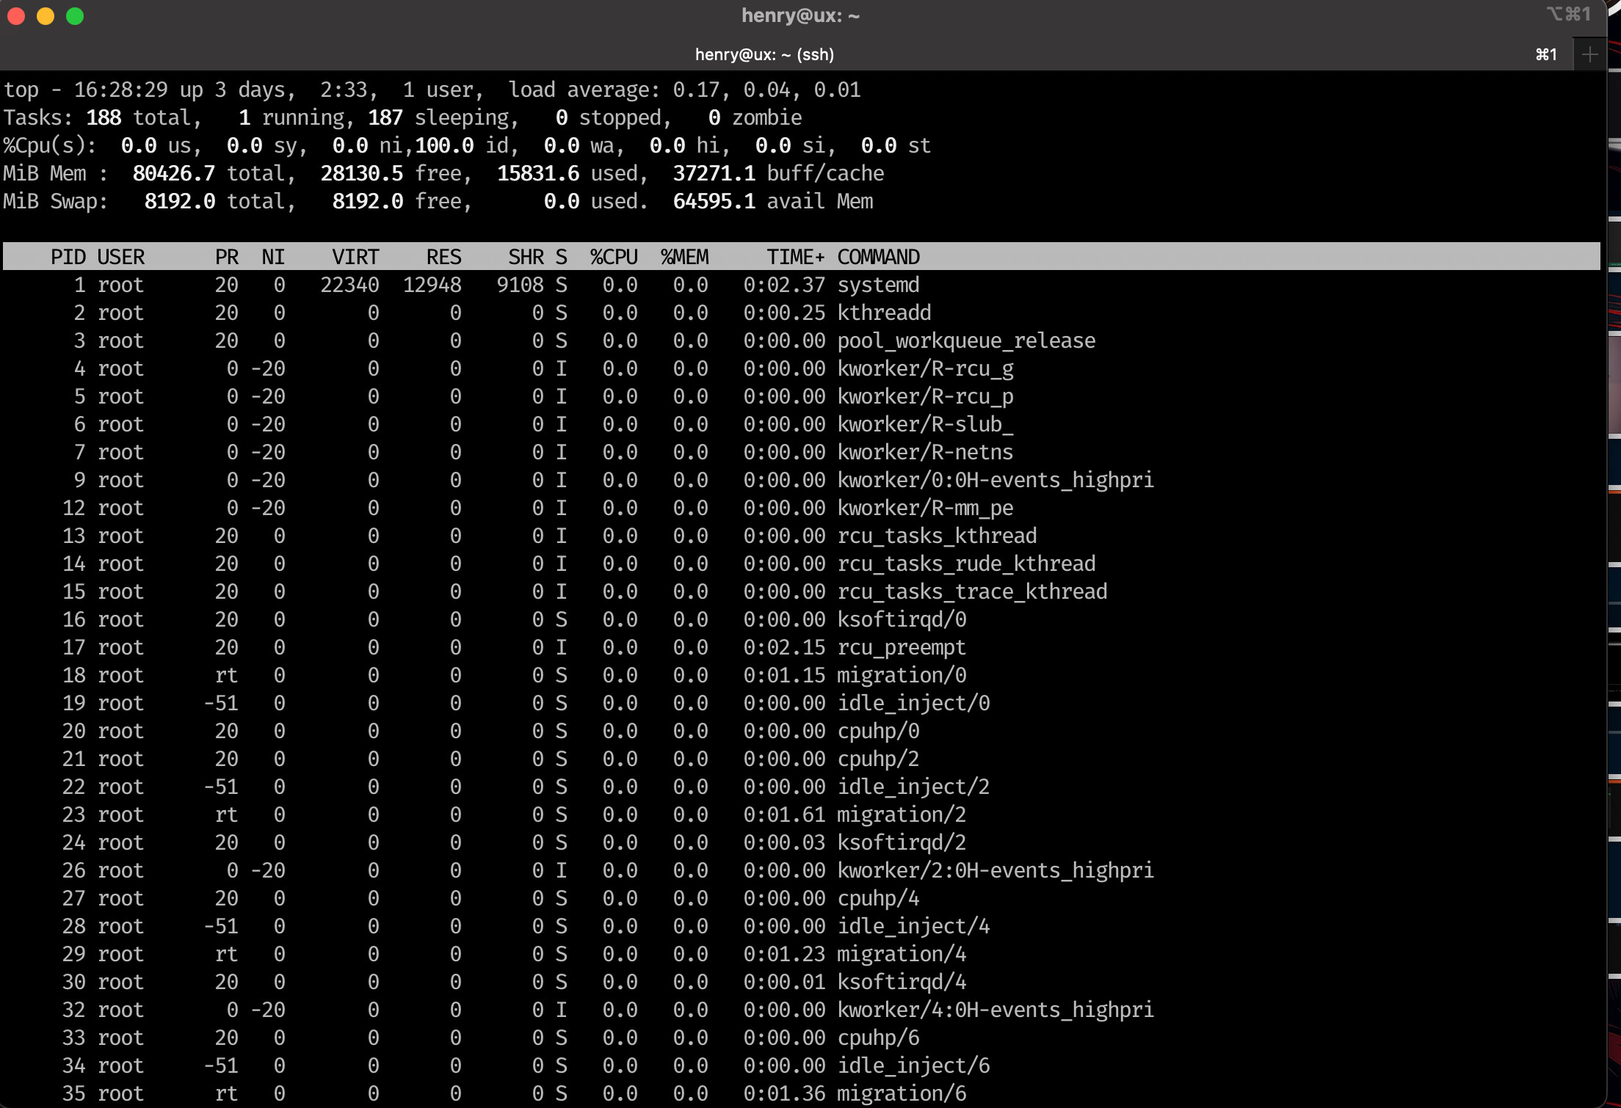Screen dimensions: 1621x1108
Task: Maximize the window using green button
Action: pos(75,16)
